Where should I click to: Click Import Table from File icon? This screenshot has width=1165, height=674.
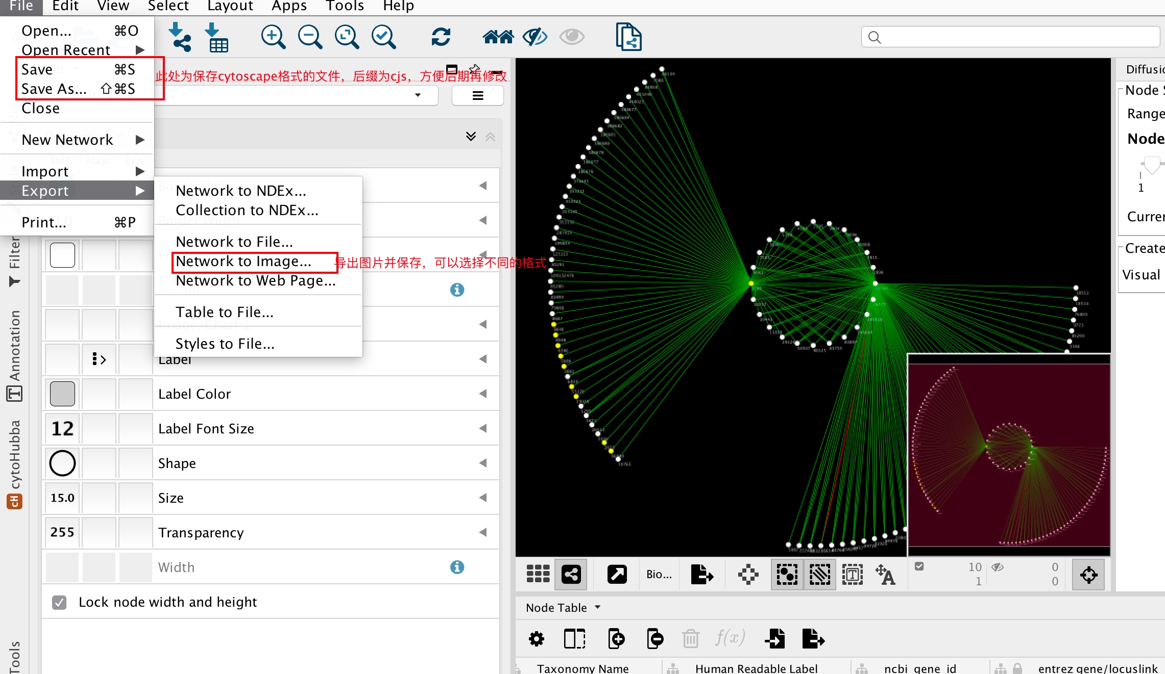click(217, 37)
